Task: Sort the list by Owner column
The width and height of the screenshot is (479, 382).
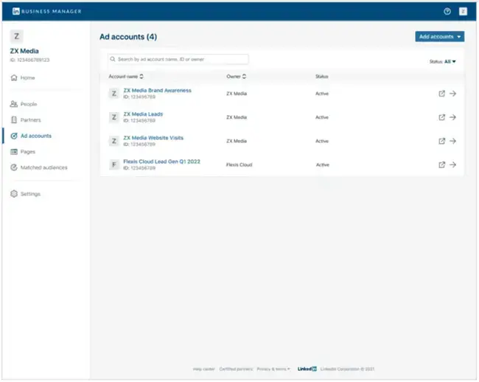Action: coord(236,76)
